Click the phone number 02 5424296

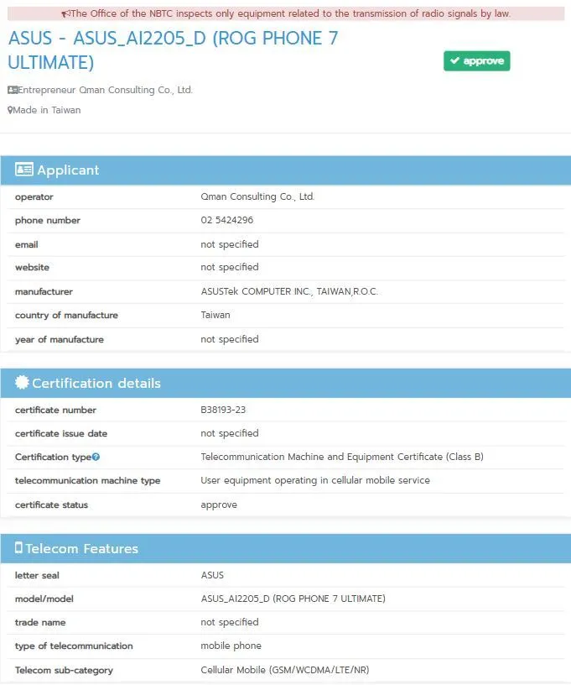click(227, 220)
